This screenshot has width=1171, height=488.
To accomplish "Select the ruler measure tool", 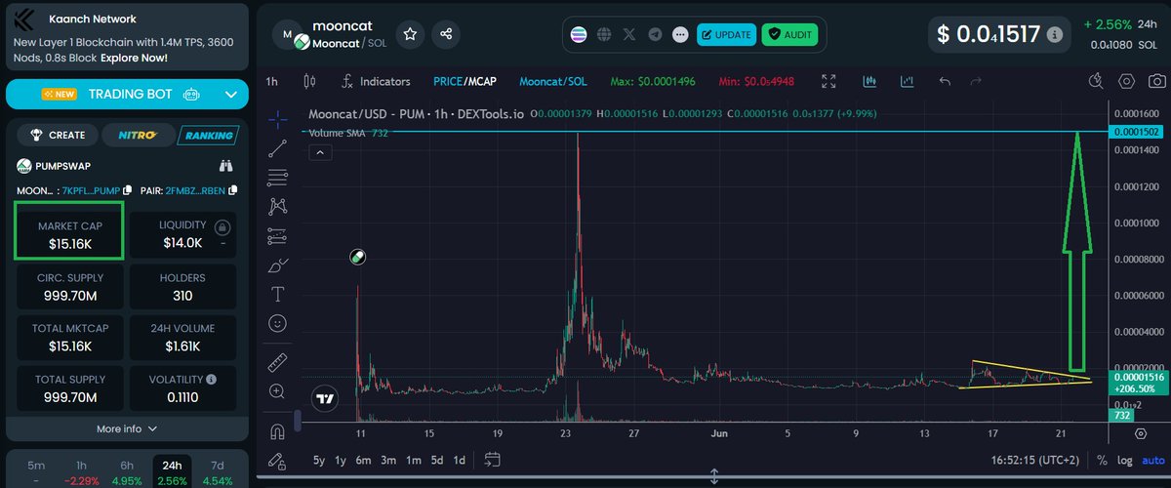I will [x=278, y=362].
